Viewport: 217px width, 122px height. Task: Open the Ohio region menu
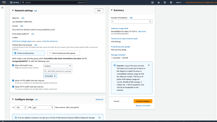(x=179, y=2)
